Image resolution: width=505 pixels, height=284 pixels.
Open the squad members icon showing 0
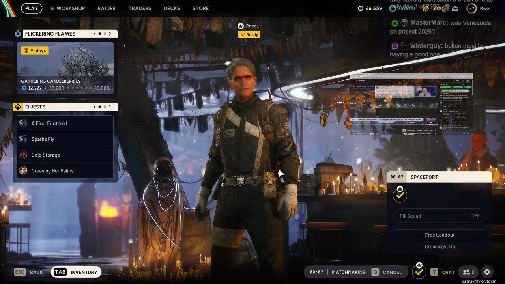point(469,272)
